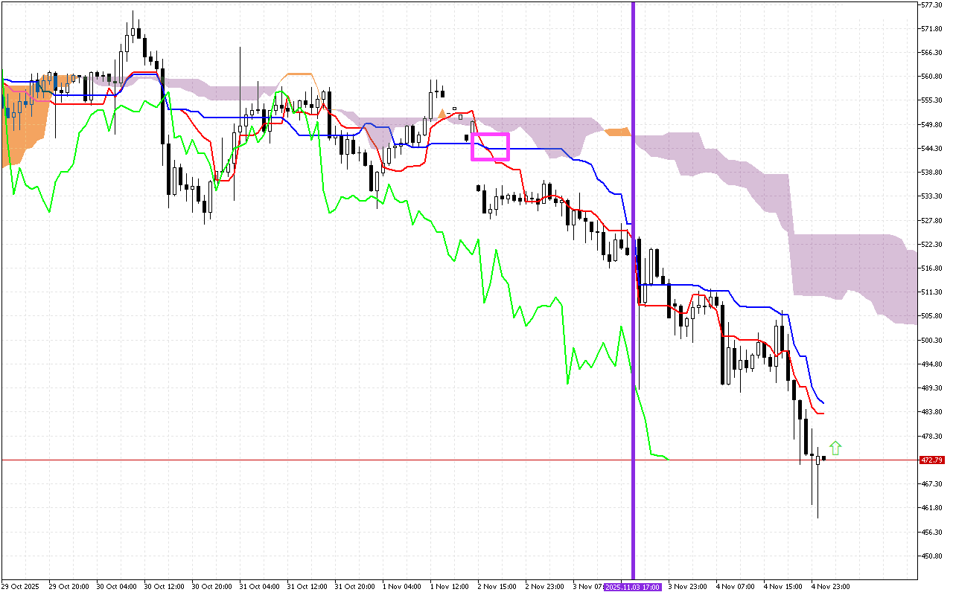The height and width of the screenshot is (595, 953).
Task: Click the 4 Nov 07:00 time label
Action: pos(735,587)
